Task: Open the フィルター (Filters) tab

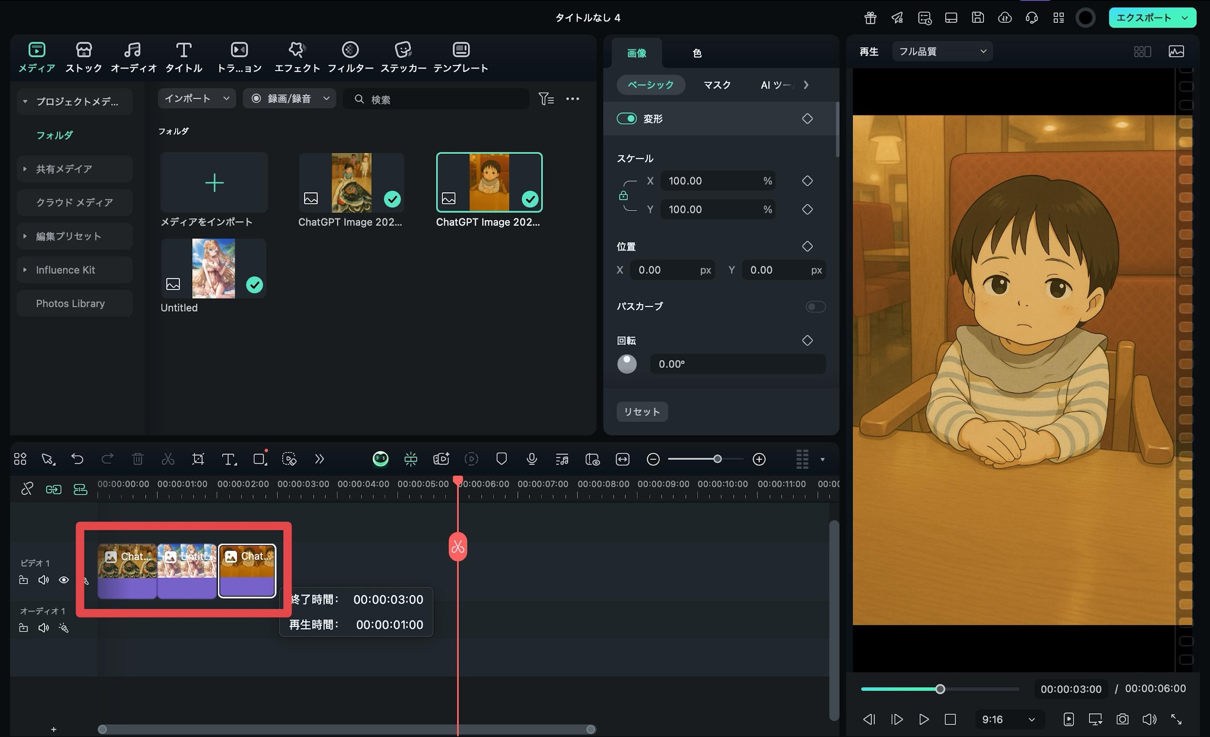Action: point(350,58)
